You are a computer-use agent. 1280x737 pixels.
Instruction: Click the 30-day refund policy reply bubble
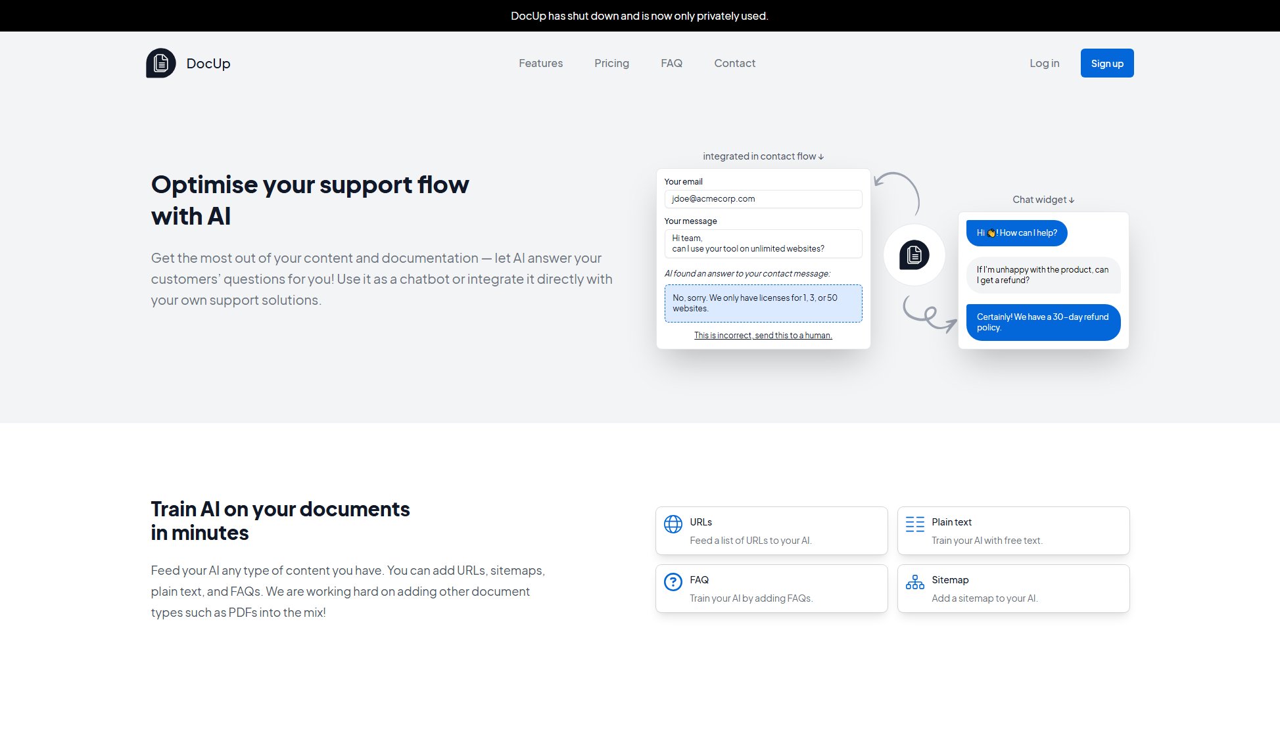(1043, 323)
